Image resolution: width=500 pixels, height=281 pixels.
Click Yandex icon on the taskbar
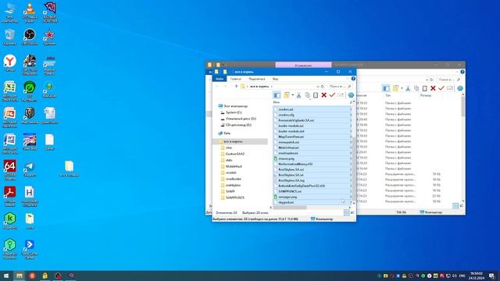[32, 276]
